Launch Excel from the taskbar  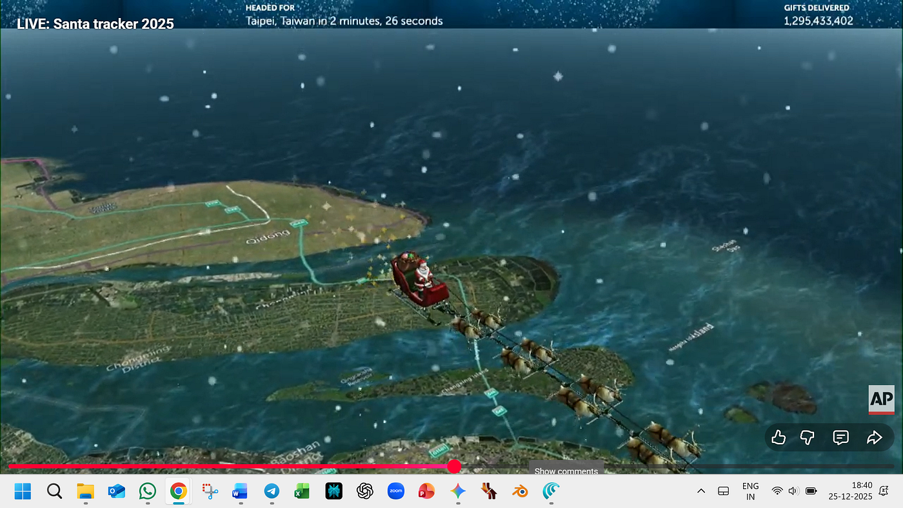pyautogui.click(x=302, y=491)
